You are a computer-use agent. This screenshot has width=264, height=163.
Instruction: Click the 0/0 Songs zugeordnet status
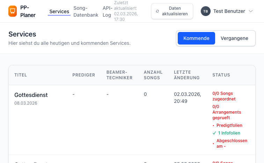tap(223, 96)
